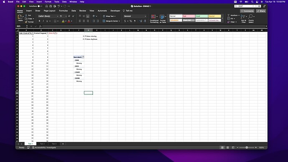288x162 pixels.
Task: Click the Format painter brush icon
Action: coord(26,22)
